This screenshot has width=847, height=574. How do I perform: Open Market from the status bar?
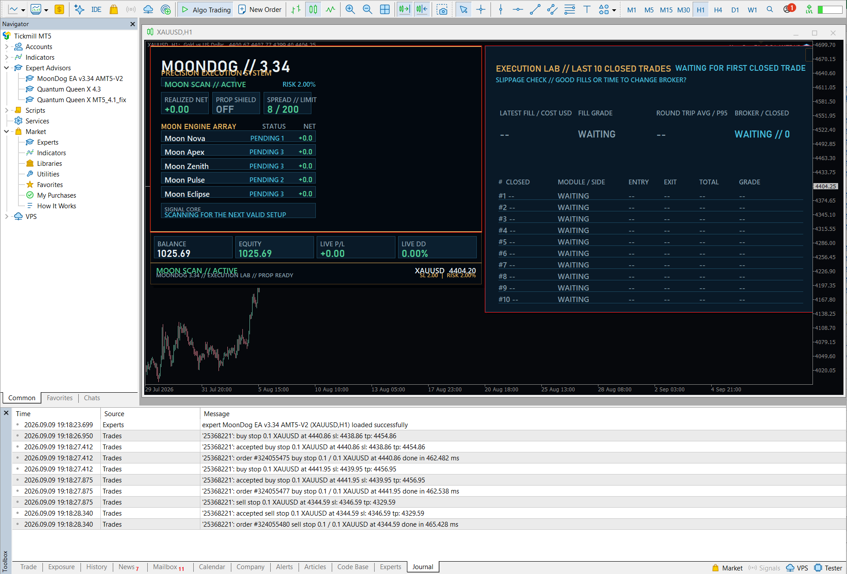(728, 568)
